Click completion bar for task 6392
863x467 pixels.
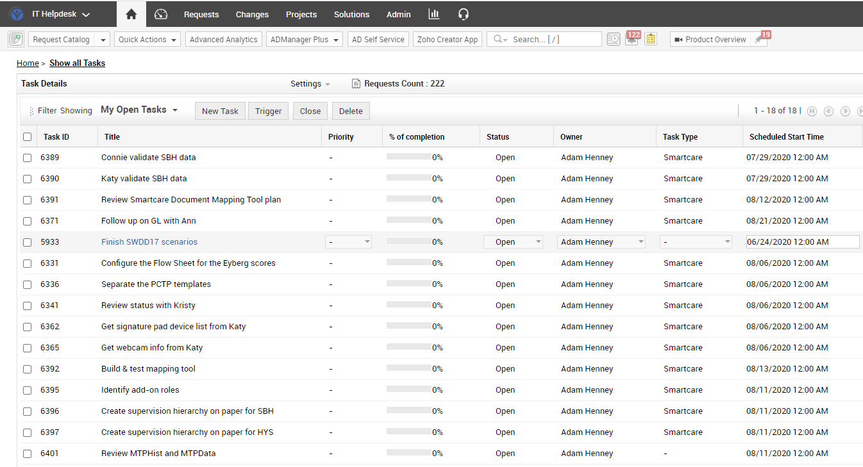coord(409,369)
